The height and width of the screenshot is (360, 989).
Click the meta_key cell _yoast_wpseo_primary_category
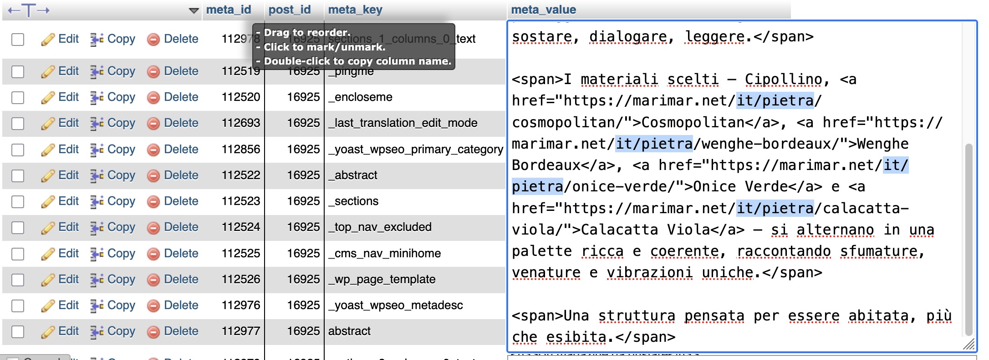[x=416, y=149]
